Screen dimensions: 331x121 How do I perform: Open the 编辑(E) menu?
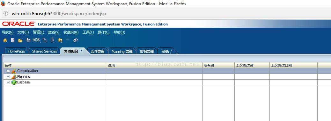pos(38,32)
